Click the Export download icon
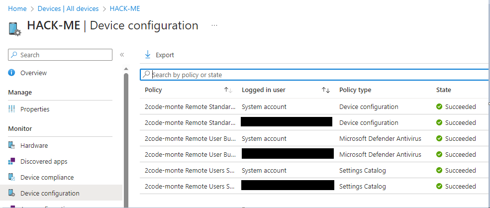This screenshot has height=208, width=490. pyautogui.click(x=148, y=55)
